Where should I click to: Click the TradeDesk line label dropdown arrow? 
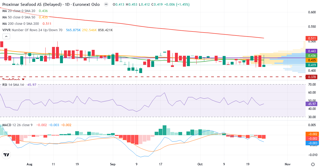point(23,79)
